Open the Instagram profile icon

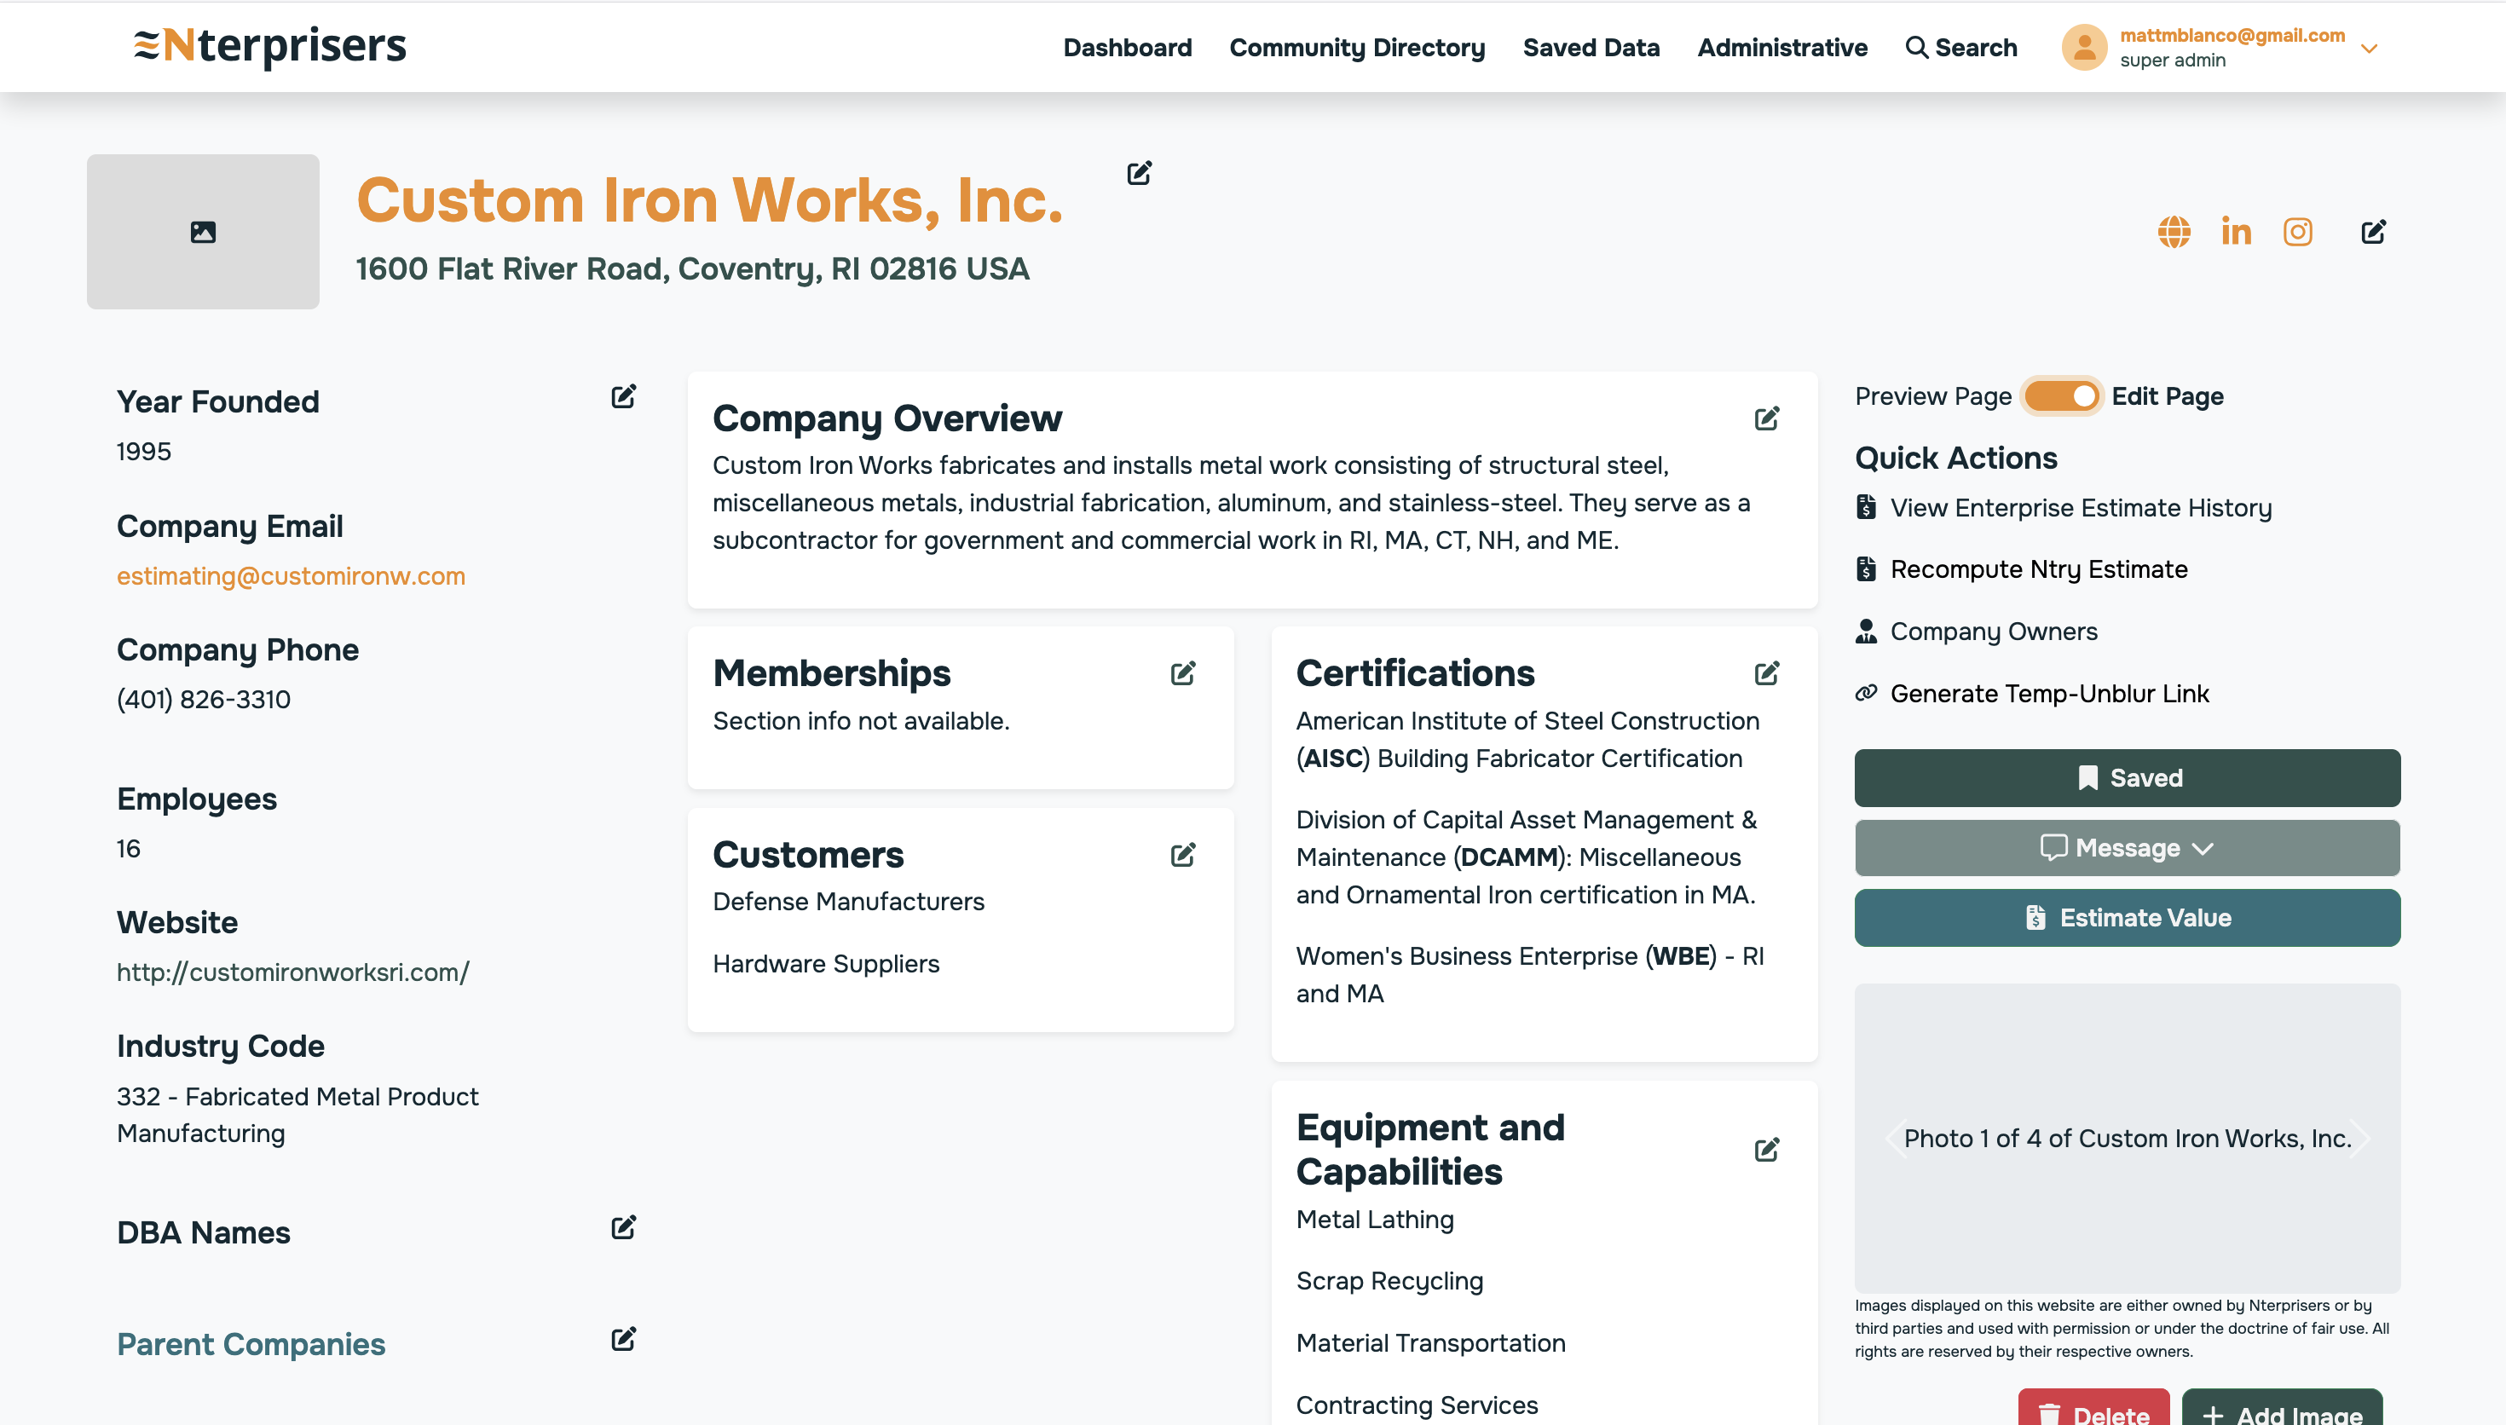click(2297, 232)
